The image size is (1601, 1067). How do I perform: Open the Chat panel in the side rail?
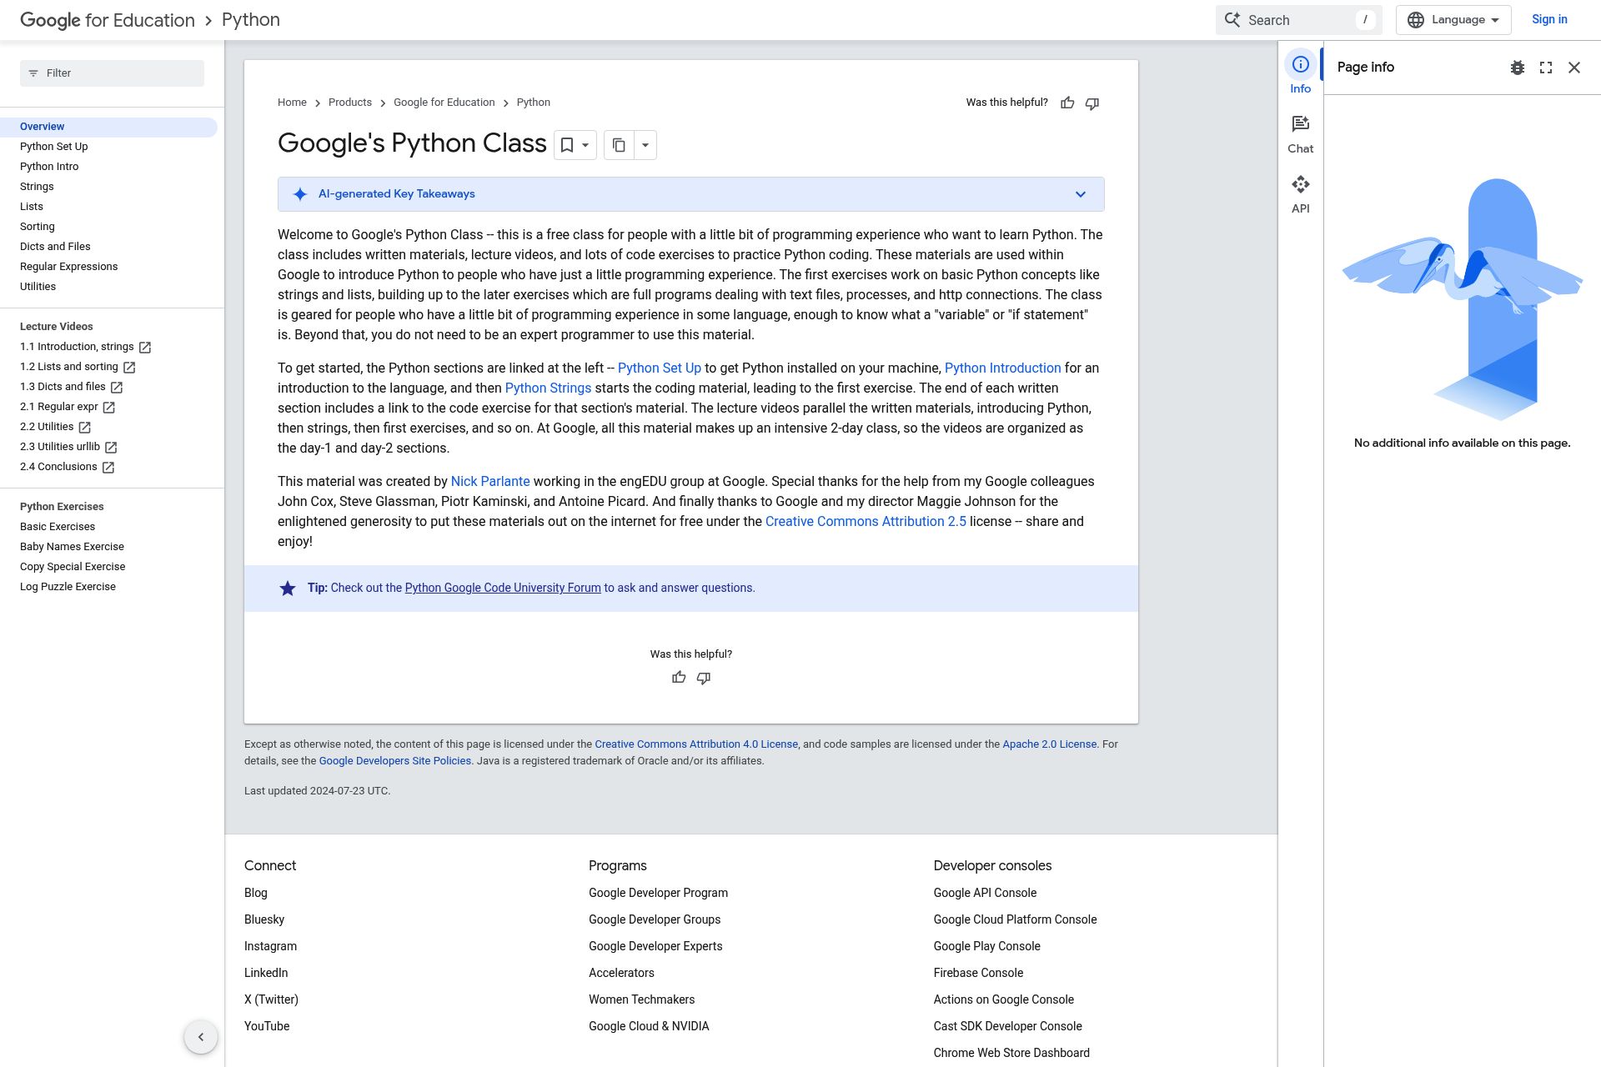[1300, 132]
